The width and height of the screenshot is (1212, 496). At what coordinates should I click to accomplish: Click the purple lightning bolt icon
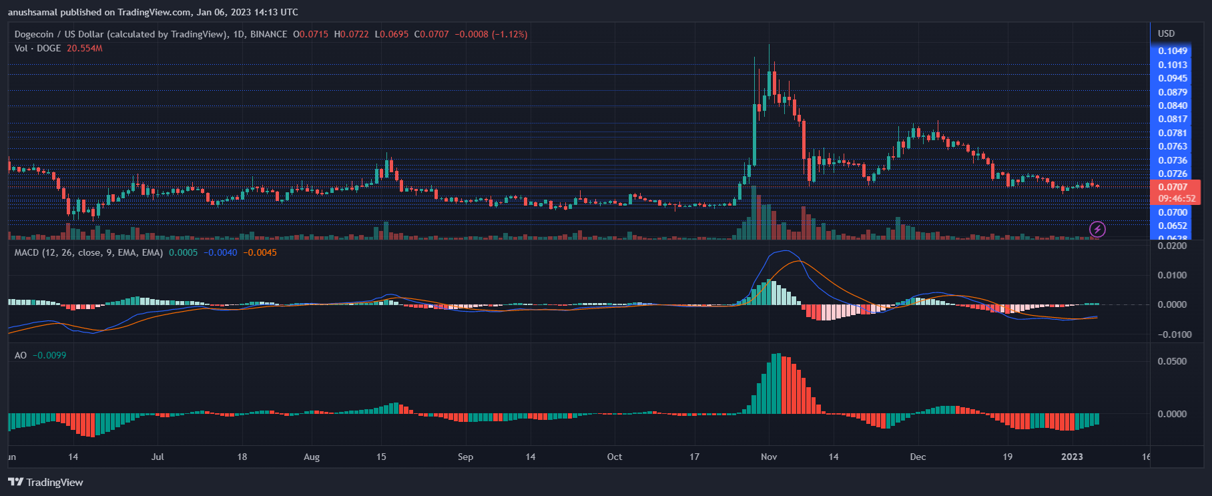coord(1097,230)
